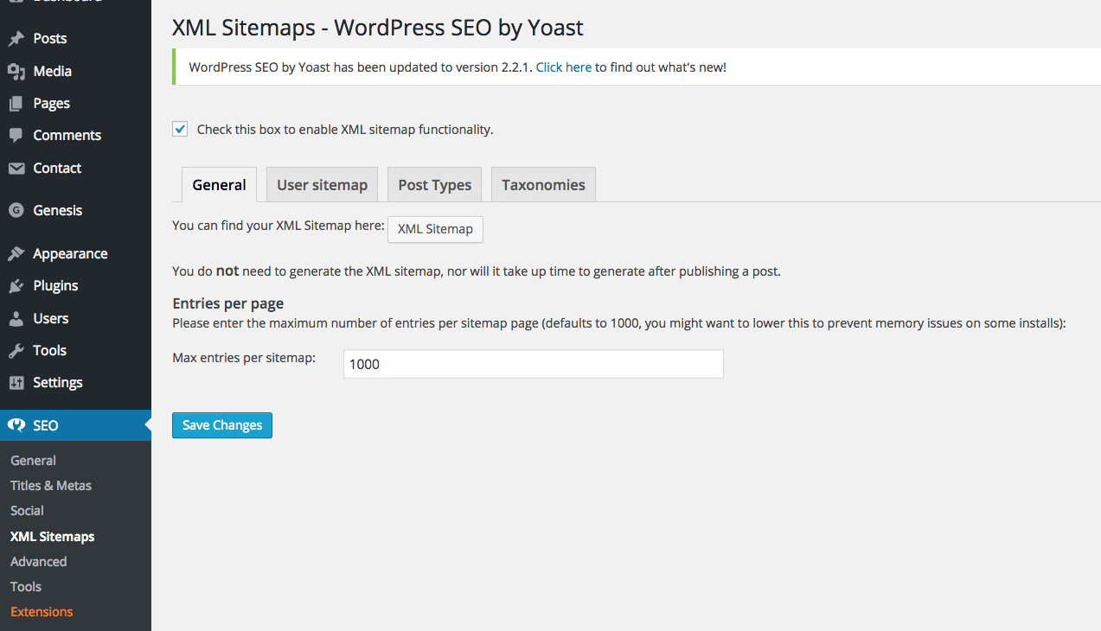Click the Plugins plug icon
This screenshot has height=631, width=1101.
click(16, 286)
